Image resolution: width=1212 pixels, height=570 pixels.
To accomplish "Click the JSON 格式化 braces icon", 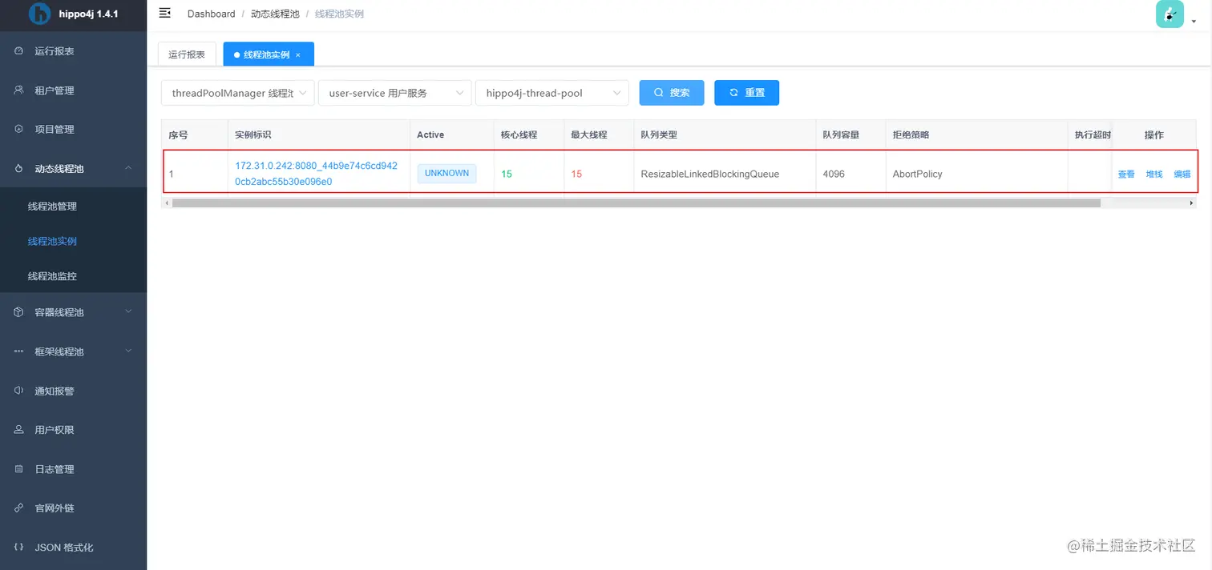I will (x=19, y=548).
